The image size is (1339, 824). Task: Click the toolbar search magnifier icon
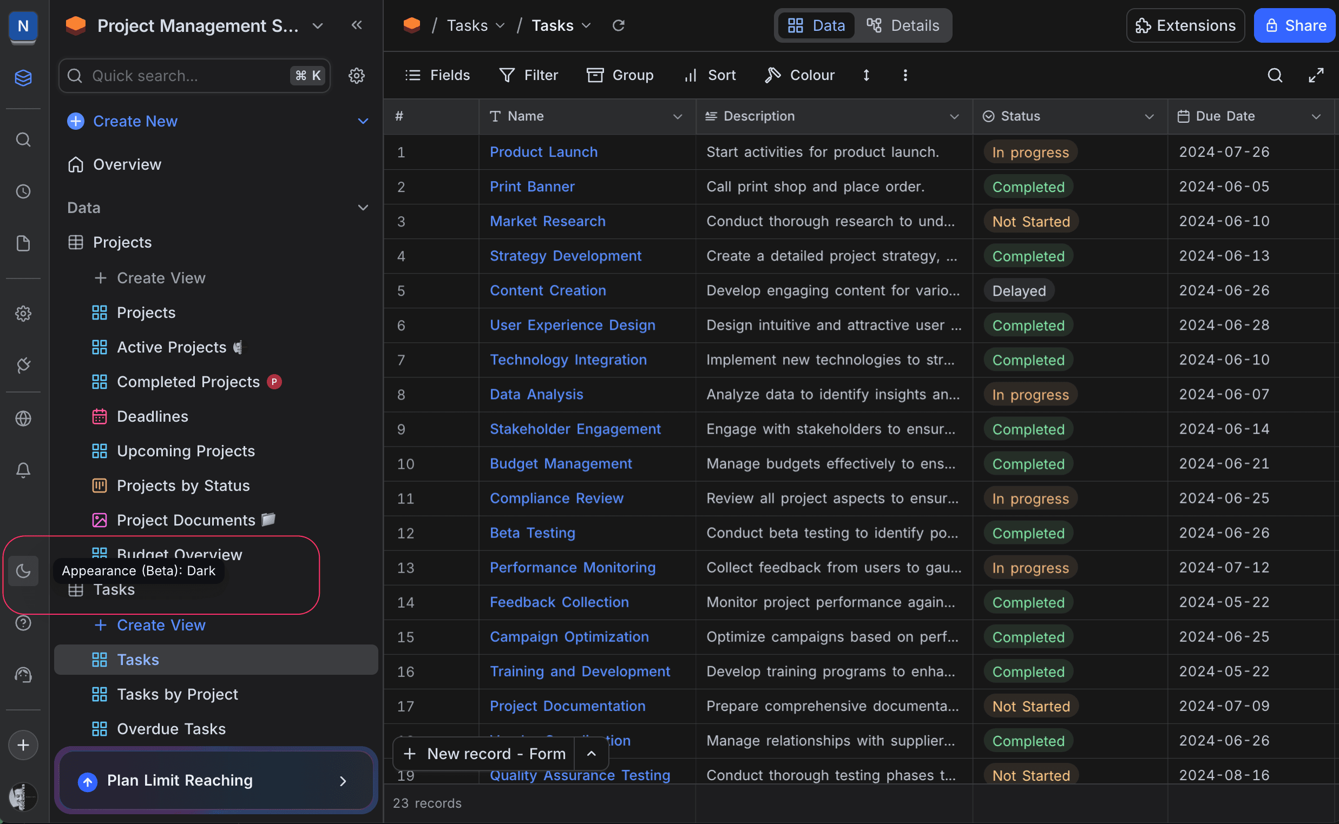[1275, 75]
